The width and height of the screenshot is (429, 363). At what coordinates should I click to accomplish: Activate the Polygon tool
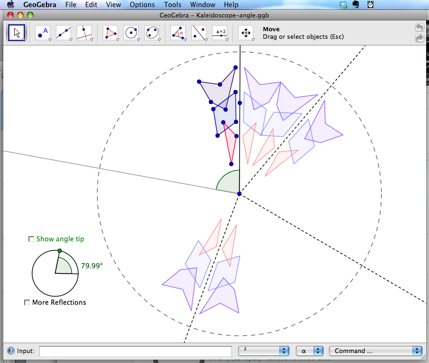point(110,32)
